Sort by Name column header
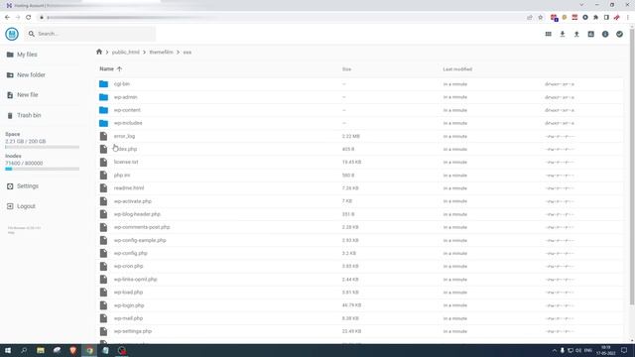 coord(110,68)
